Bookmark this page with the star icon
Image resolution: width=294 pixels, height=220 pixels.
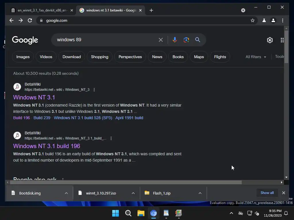(253, 20)
